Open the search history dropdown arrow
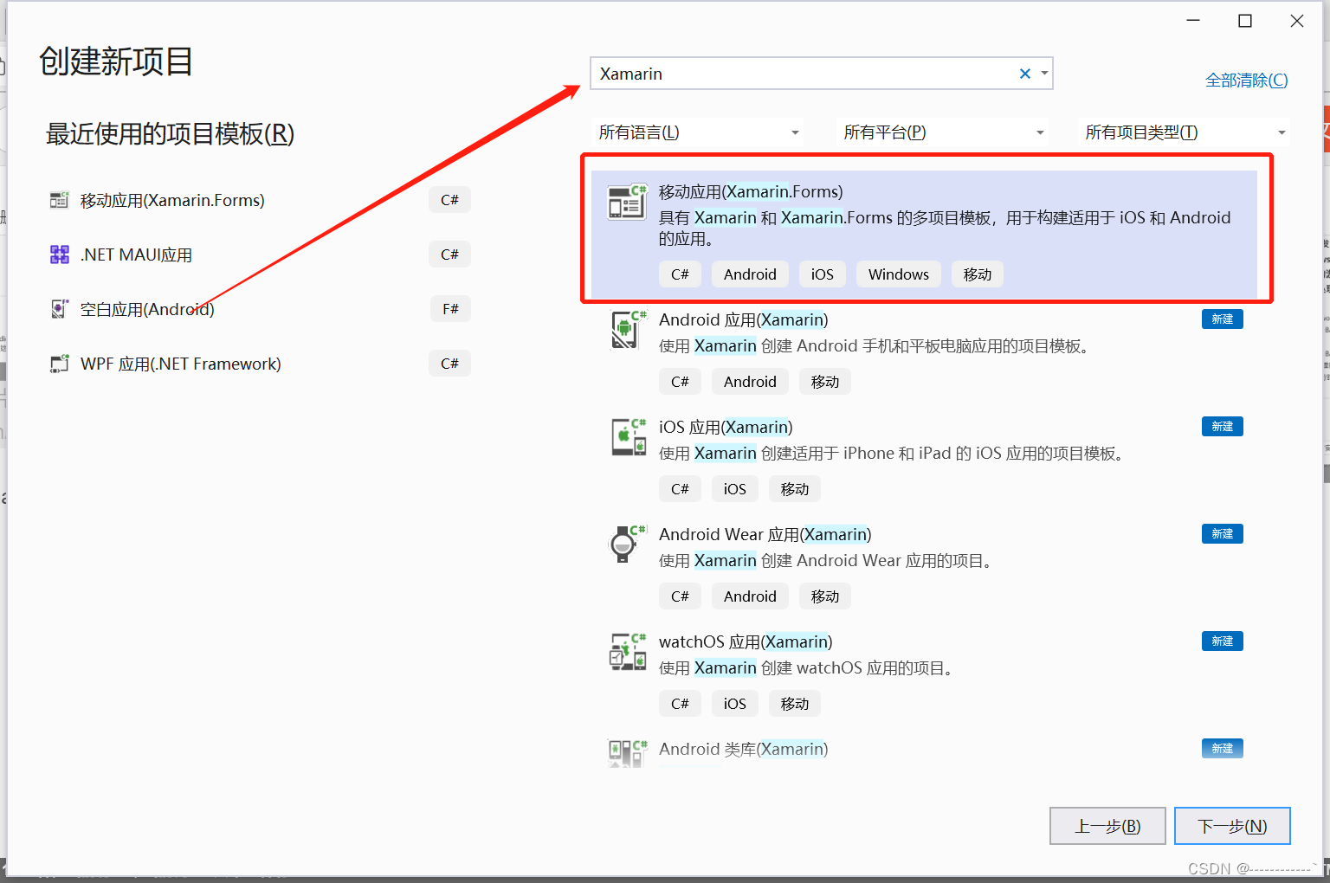The image size is (1330, 883). pyautogui.click(x=1044, y=74)
